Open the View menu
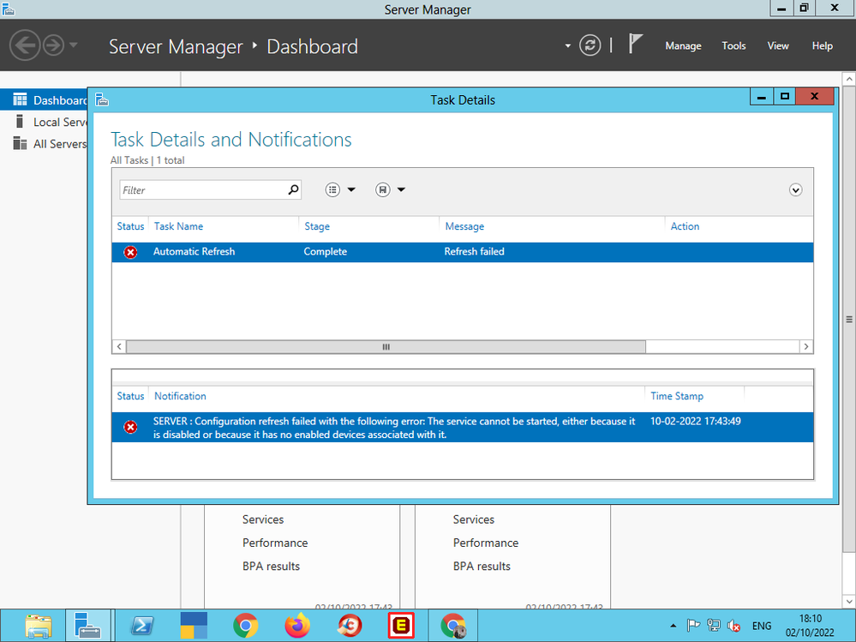This screenshot has width=856, height=642. 778,46
